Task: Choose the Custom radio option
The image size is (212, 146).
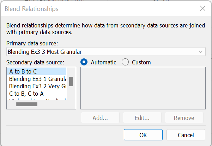Action: click(125, 62)
